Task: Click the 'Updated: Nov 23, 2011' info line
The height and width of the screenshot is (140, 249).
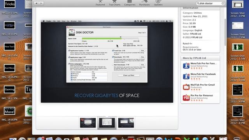Action: (x=195, y=16)
